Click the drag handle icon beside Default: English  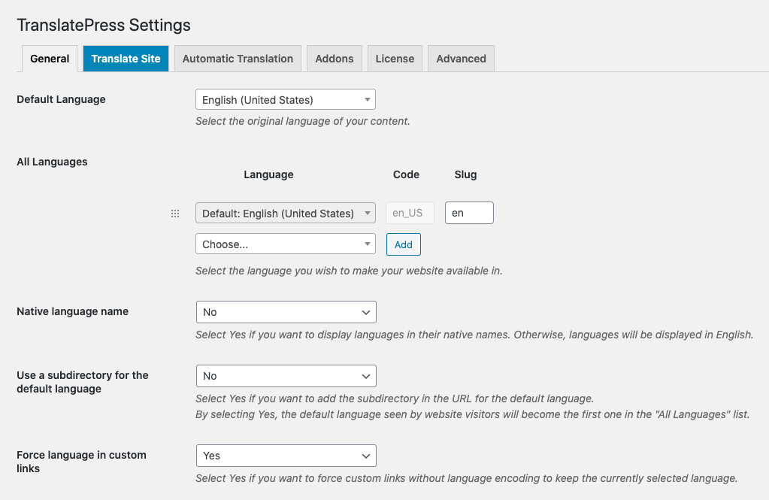[175, 214]
